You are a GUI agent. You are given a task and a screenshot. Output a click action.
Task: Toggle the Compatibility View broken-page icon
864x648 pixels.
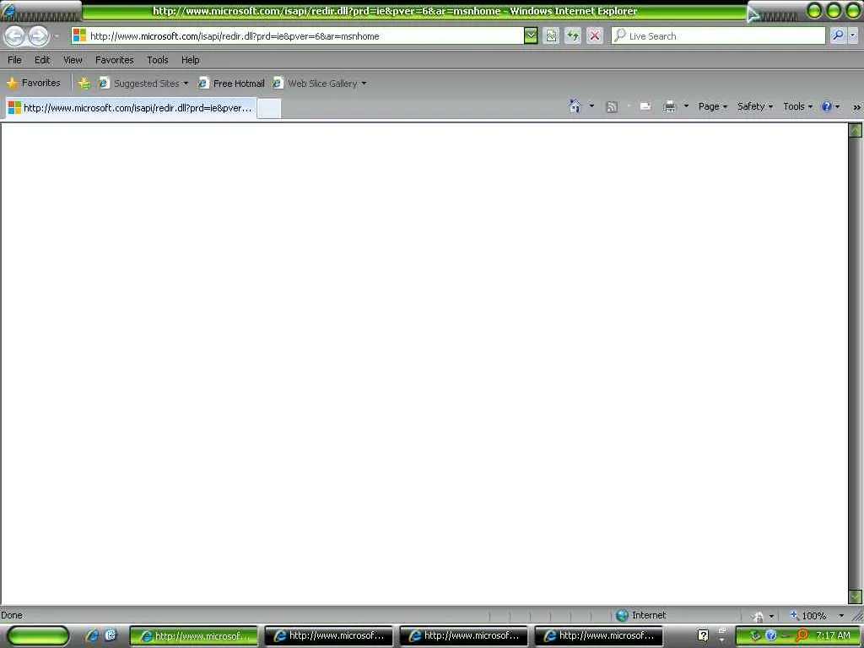551,36
